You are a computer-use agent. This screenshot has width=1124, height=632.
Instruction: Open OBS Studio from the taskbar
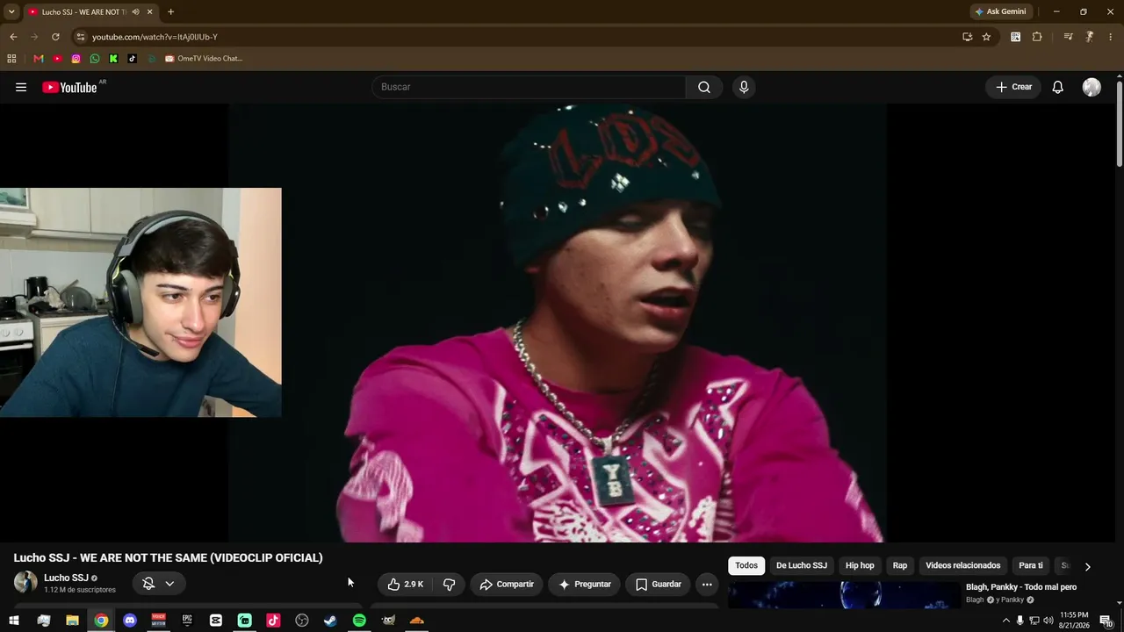[302, 621]
